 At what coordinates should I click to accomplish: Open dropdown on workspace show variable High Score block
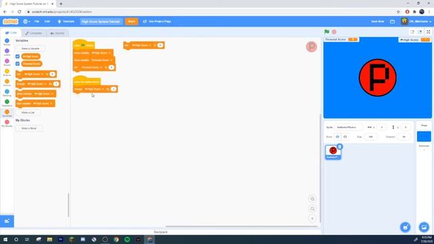pos(101,53)
